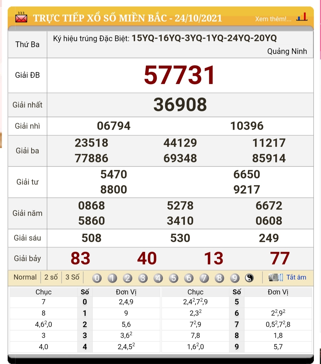The image size is (321, 364).
Task: Switch to 2 số view
Action: click(x=51, y=277)
